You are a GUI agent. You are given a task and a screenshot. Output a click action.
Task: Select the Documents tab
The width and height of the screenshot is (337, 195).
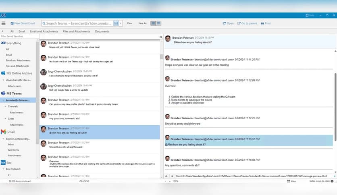(x=102, y=31)
